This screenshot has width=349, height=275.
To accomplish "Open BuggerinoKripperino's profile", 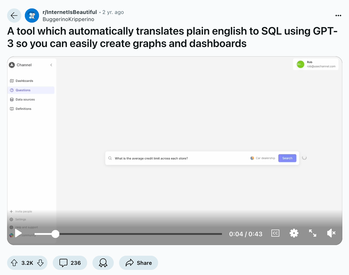I will pos(68,19).
